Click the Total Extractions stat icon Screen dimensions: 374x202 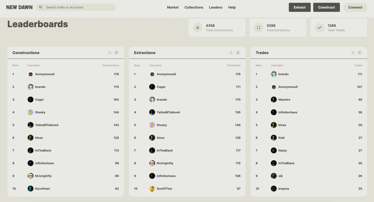258,28
